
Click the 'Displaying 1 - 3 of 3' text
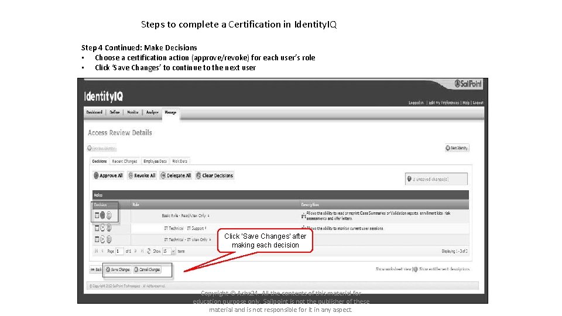(454, 251)
